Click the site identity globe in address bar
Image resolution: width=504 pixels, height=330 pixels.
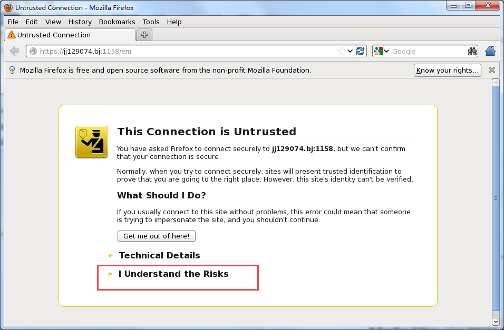[33, 51]
